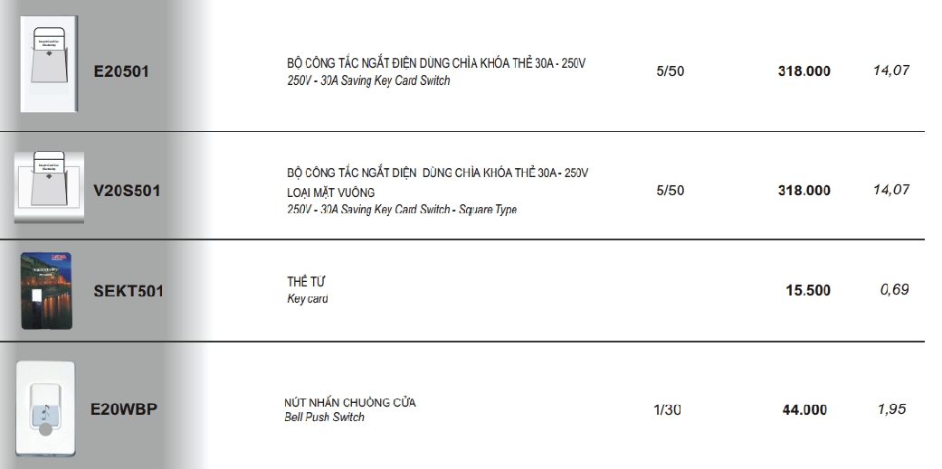Screen dimensions: 942x469
Task: Click the 44.000 bell push switch price
Action: tap(804, 409)
